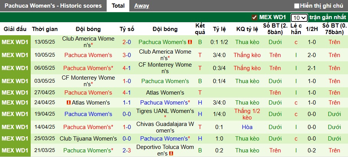Switch to the Total tab
This screenshot has height=157, width=348.
(118, 6)
